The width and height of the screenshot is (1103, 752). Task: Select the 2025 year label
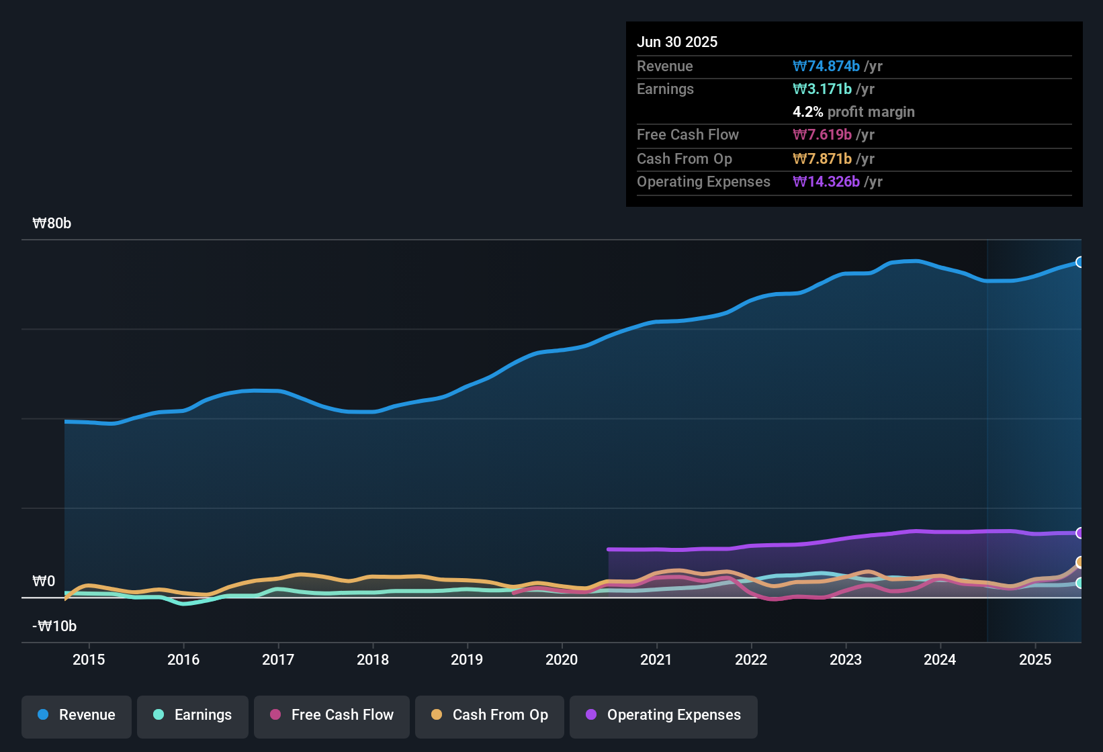coord(1035,660)
